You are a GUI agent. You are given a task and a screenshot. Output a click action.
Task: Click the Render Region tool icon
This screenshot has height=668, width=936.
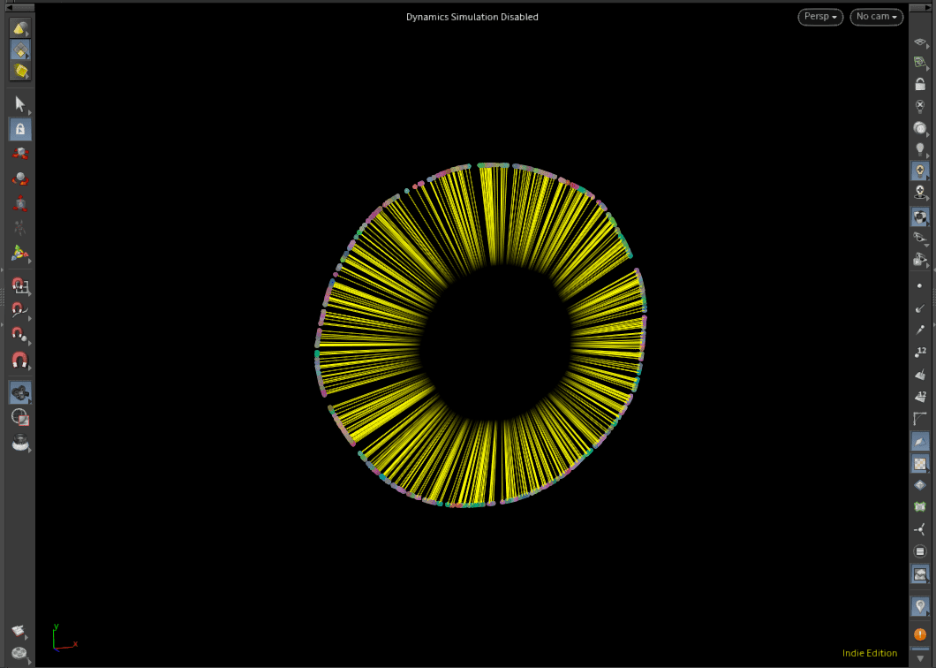(19, 417)
